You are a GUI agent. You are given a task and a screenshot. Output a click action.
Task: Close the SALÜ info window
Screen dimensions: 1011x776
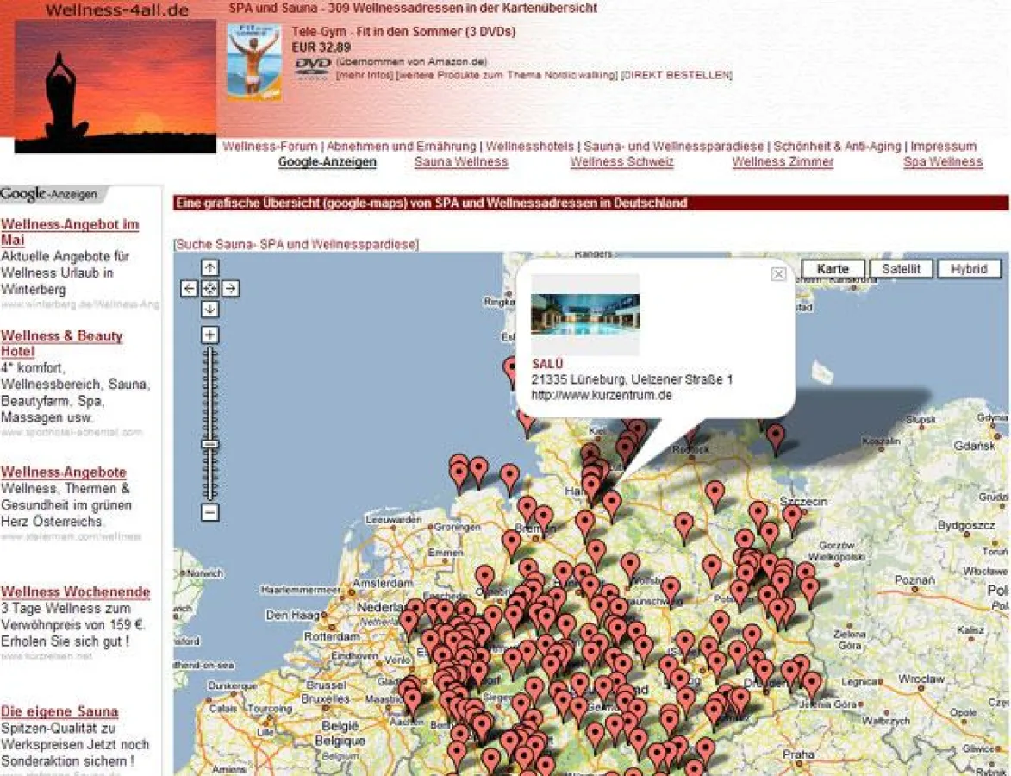(x=778, y=273)
